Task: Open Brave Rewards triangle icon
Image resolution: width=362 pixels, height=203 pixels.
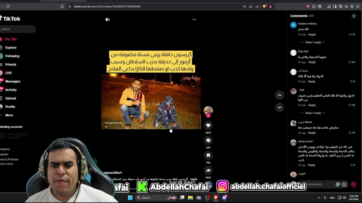Action: [x=271, y=6]
